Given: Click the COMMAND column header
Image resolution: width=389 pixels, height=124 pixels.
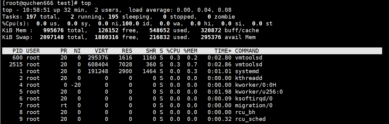Looking at the screenshot, I should point(247,51).
